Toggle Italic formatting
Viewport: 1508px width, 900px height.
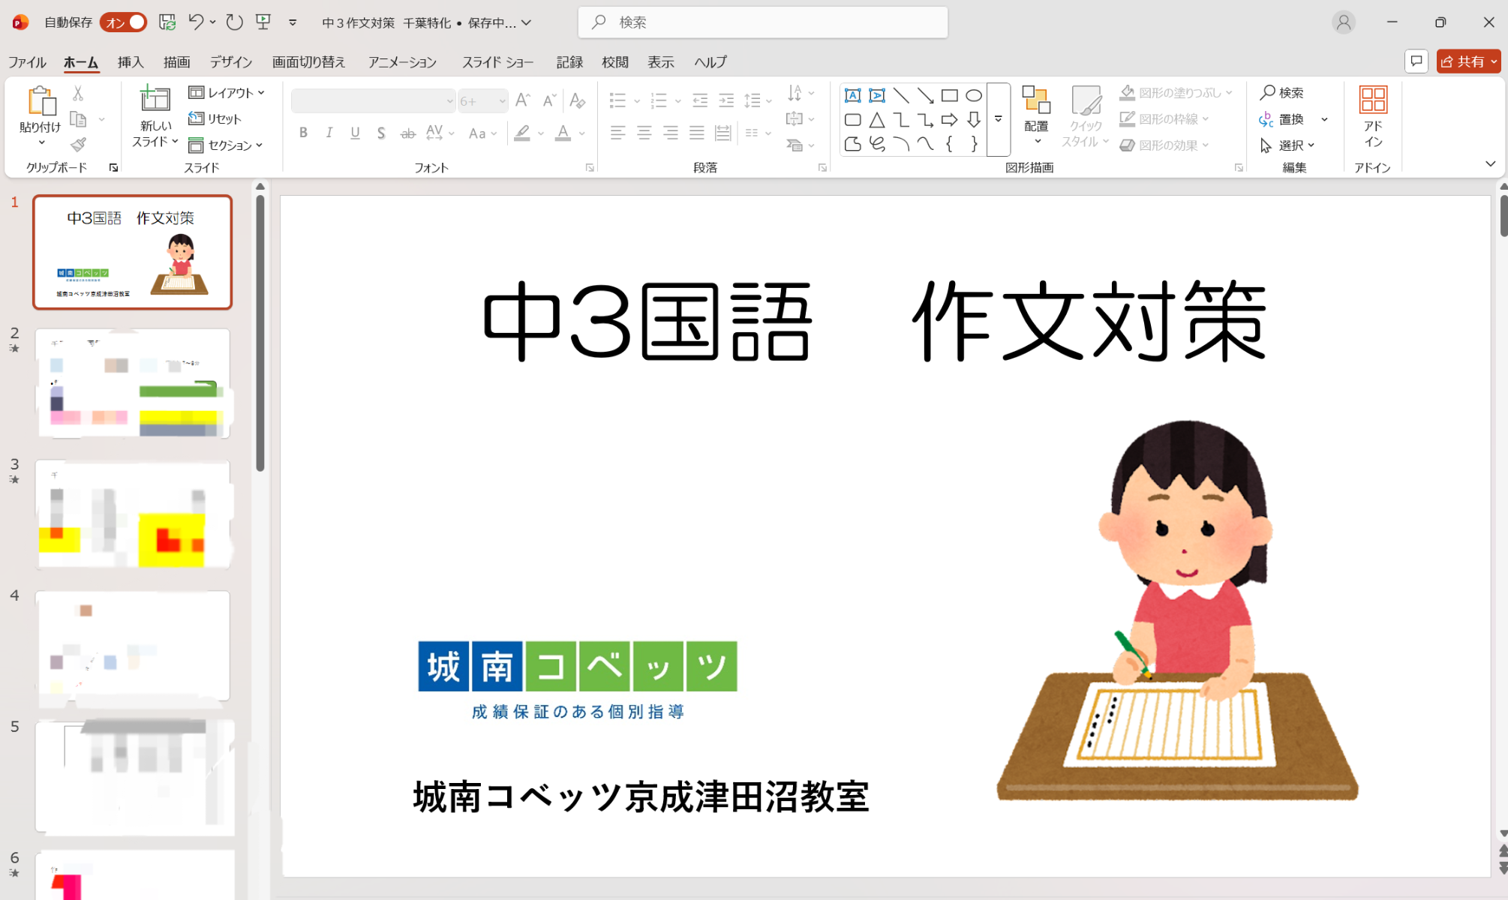pos(329,133)
